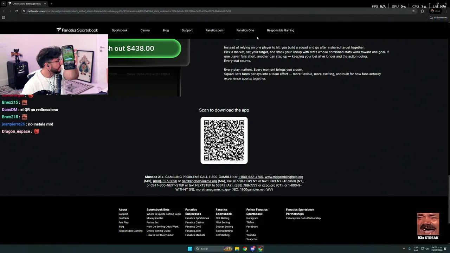The height and width of the screenshot is (253, 450).
Task: Click the Windows taskbar search box
Action: (x=214, y=249)
